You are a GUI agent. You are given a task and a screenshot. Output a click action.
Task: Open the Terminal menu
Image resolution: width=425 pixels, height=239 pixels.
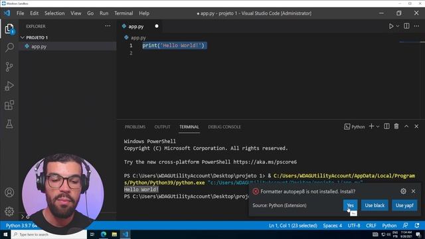point(124,13)
